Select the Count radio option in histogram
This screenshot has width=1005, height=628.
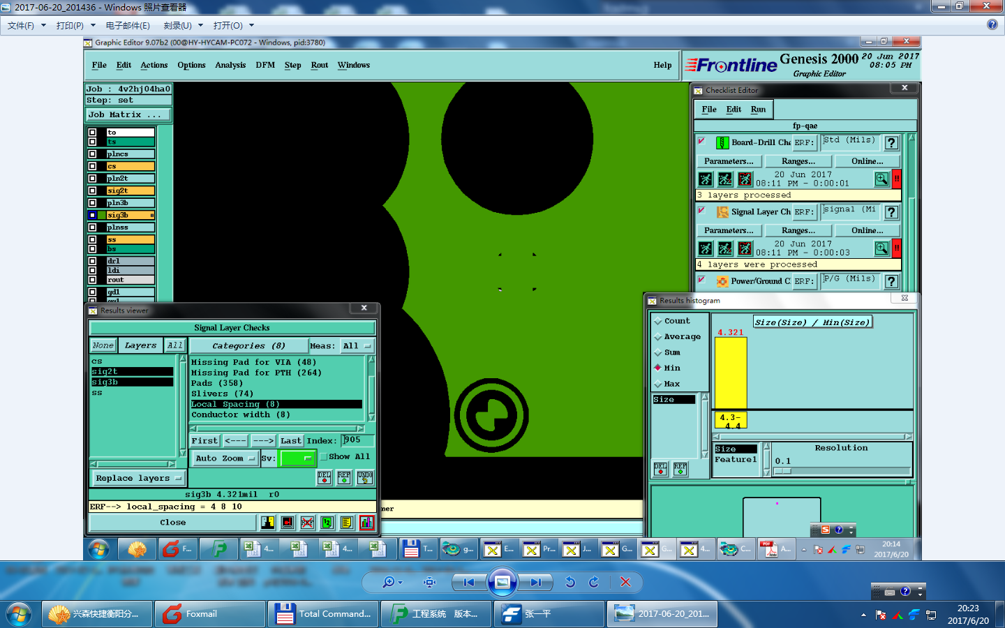(x=658, y=321)
